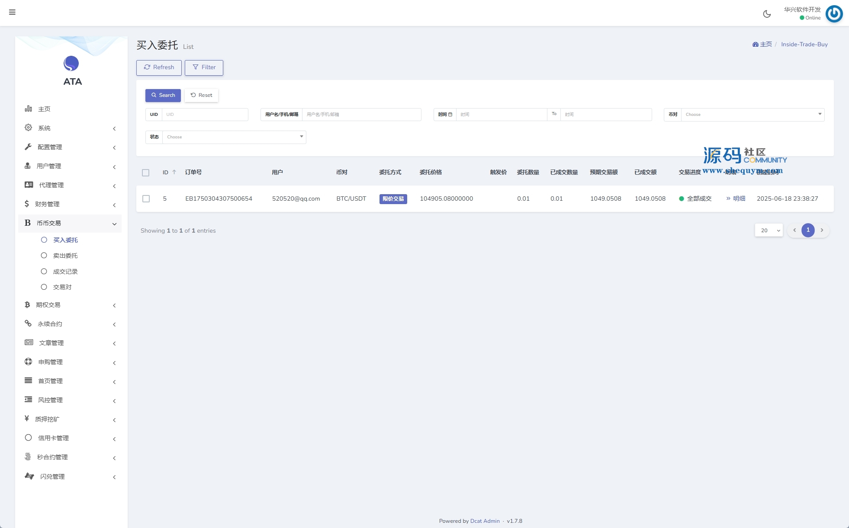
Task: Click the hamburger menu icon
Action: coord(12,12)
